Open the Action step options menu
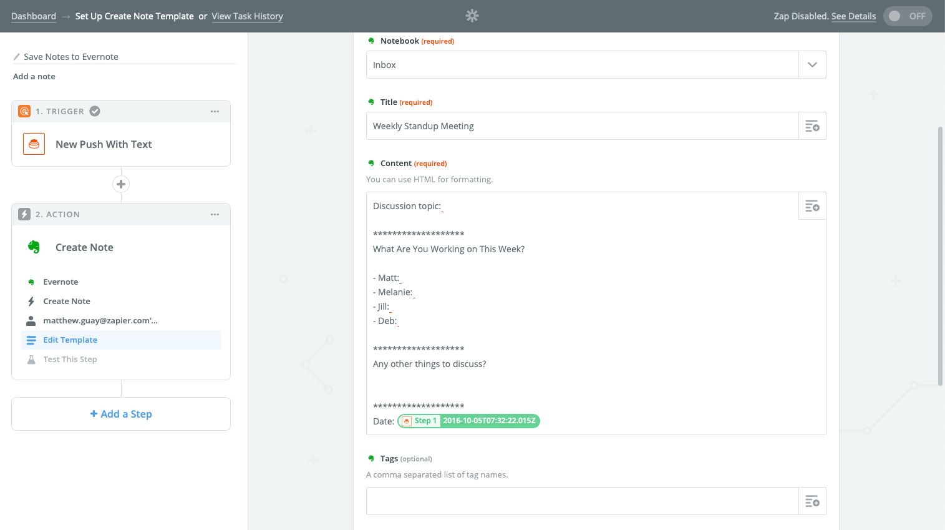Image resolution: width=945 pixels, height=530 pixels. [215, 214]
